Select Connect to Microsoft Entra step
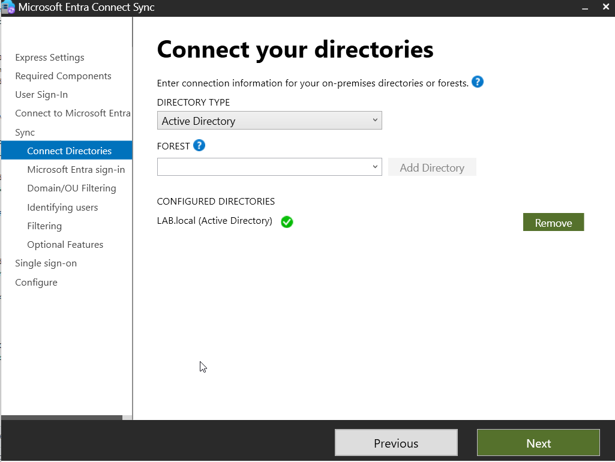615x462 pixels. click(x=73, y=113)
